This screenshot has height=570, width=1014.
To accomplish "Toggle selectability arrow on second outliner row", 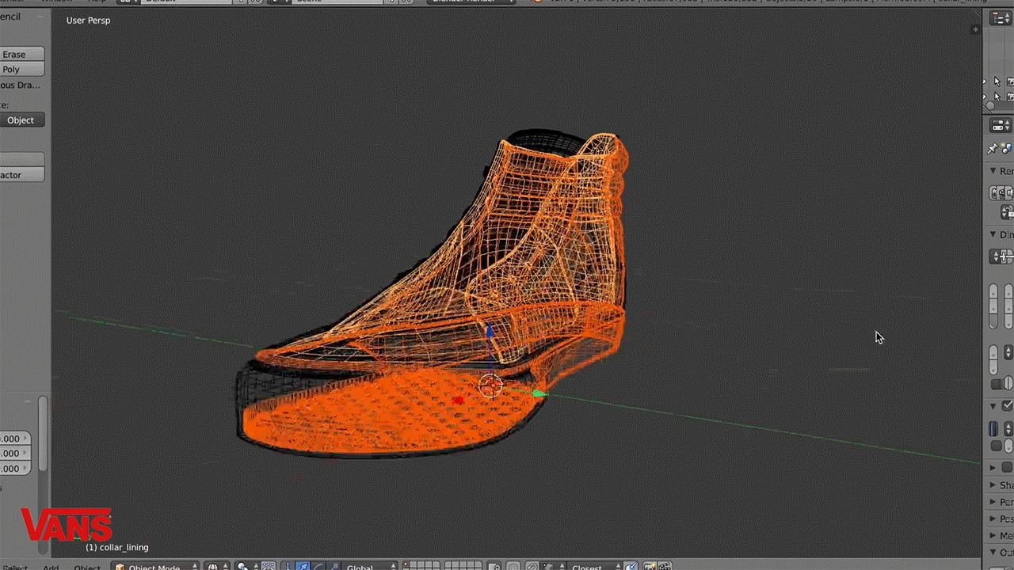I will pos(997,97).
